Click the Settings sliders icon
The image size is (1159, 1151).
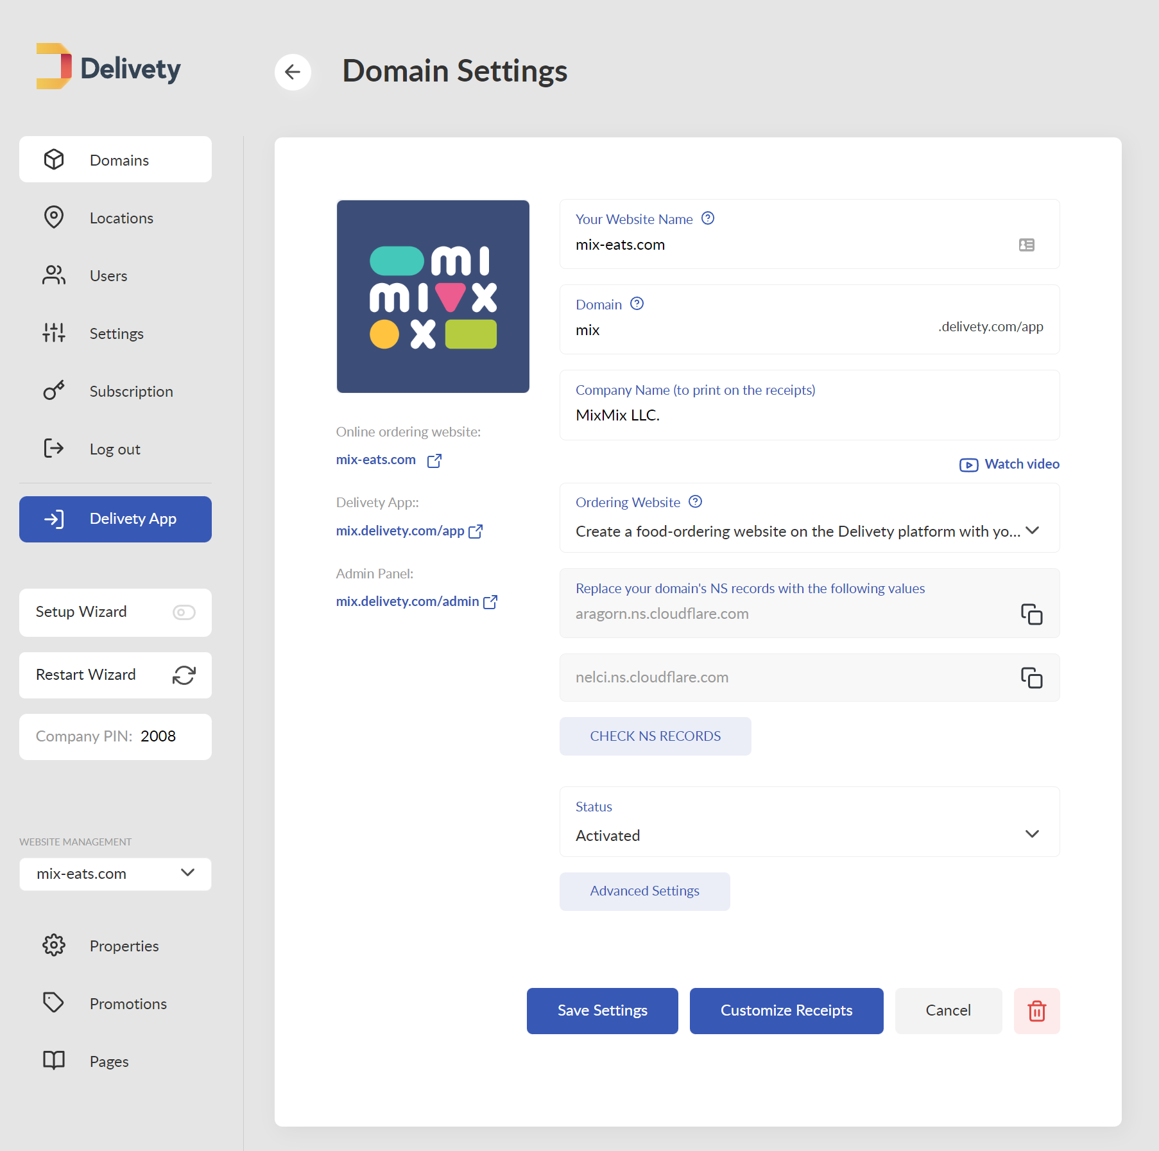54,333
